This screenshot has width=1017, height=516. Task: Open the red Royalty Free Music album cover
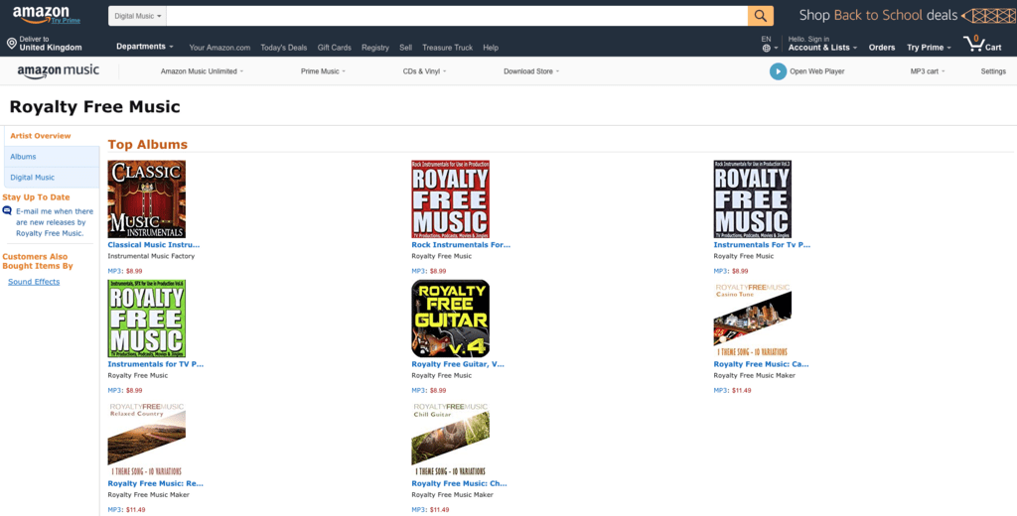[x=450, y=199]
